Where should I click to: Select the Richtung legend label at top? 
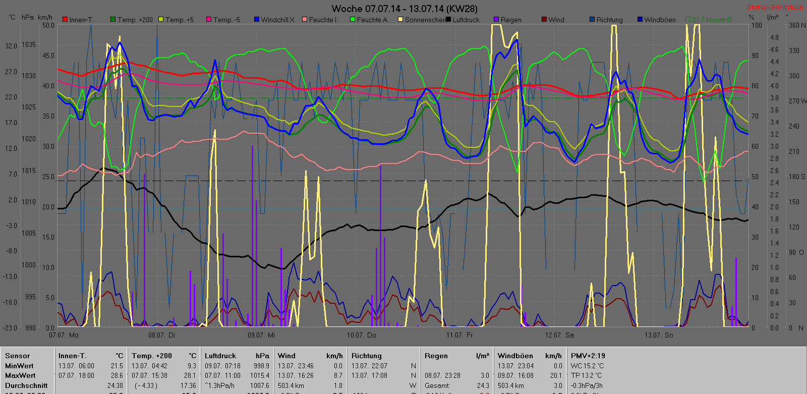click(x=610, y=20)
